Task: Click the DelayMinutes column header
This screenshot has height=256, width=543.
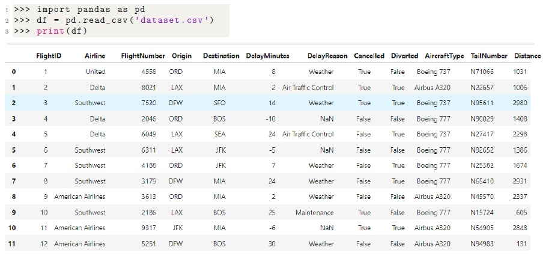Action: pyautogui.click(x=267, y=56)
